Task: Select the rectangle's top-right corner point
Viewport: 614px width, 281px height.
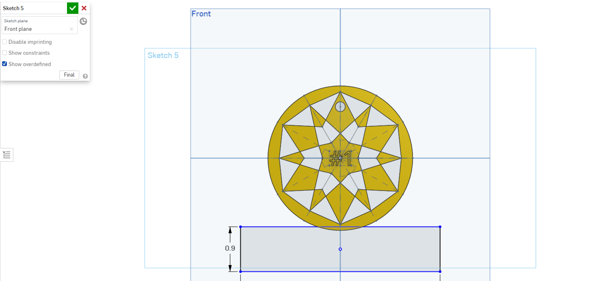Action: coord(440,227)
